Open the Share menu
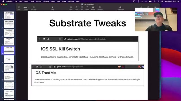This screenshot has width=181, height=101. pyautogui.click(x=64, y=1)
